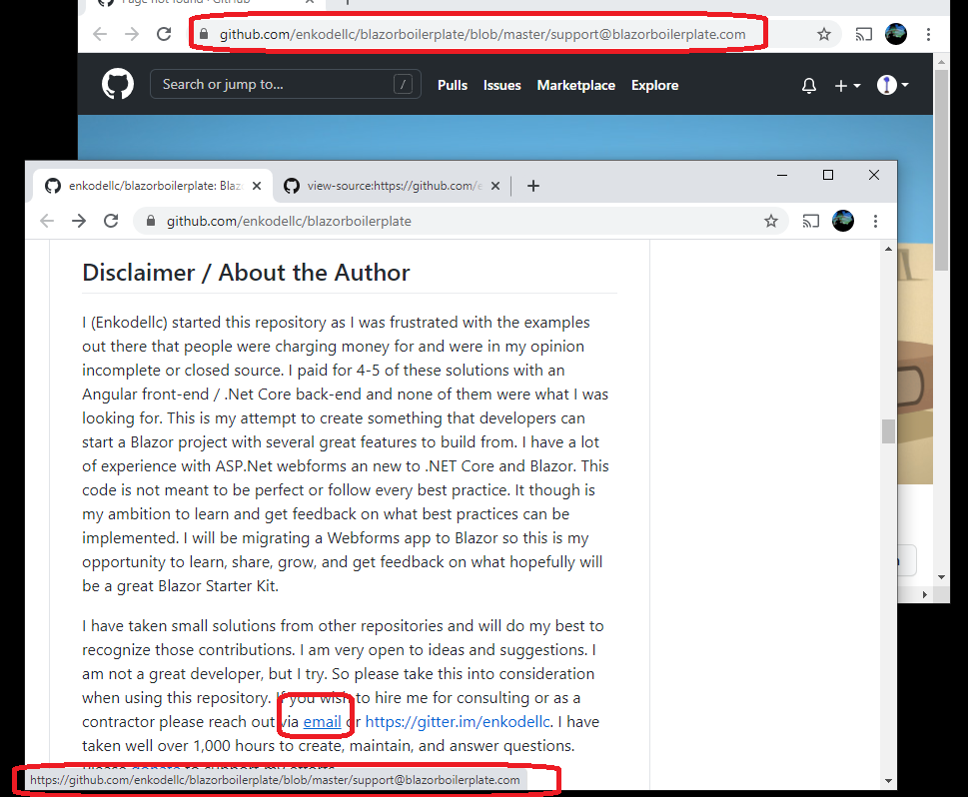Reload the blazorboilerplate repository page
This screenshot has height=797, width=968.
[x=111, y=221]
